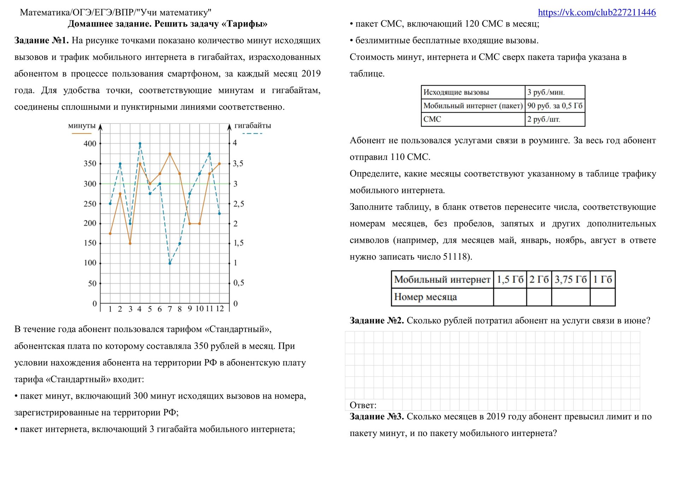Click the "Задание №1." heading

tap(42, 41)
